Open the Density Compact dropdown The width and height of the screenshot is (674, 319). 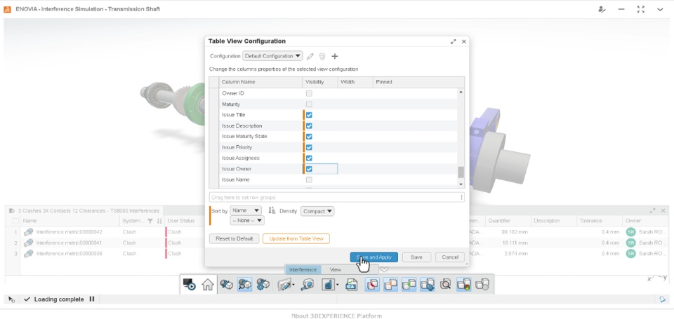317,211
